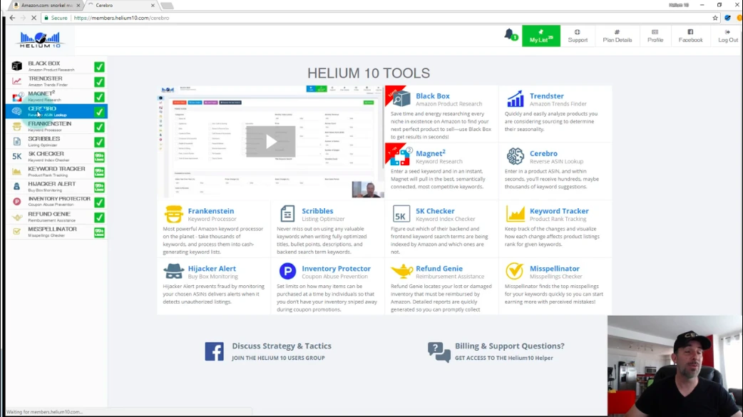Click the Refund Genie lamp card icon
The height and width of the screenshot is (417, 743).
(402, 272)
